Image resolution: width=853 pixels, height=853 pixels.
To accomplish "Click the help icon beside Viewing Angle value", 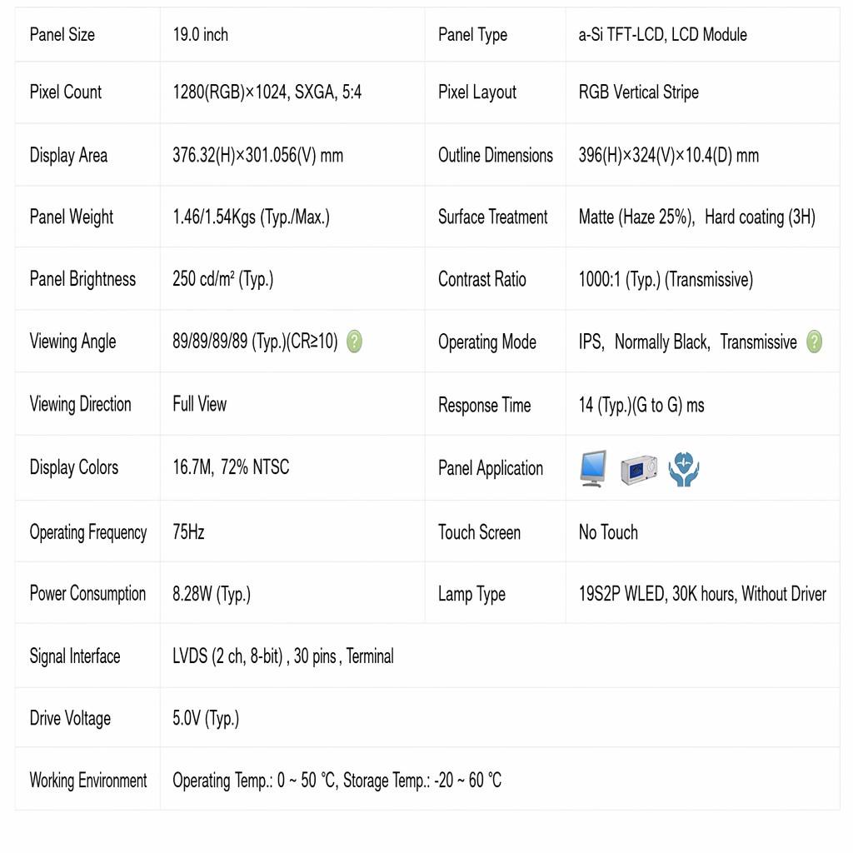I will [354, 342].
